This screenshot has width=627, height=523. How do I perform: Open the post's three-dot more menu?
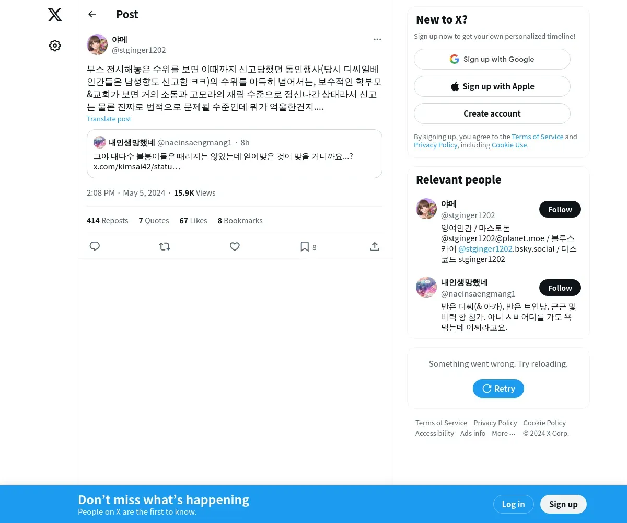(377, 39)
